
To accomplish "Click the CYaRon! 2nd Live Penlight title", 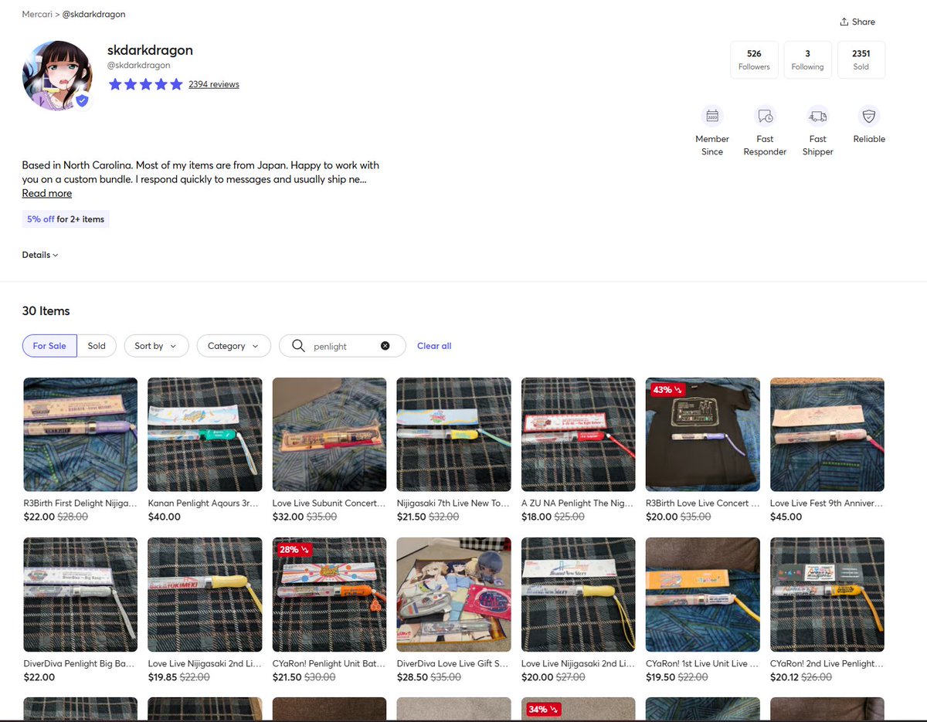I will pos(827,664).
